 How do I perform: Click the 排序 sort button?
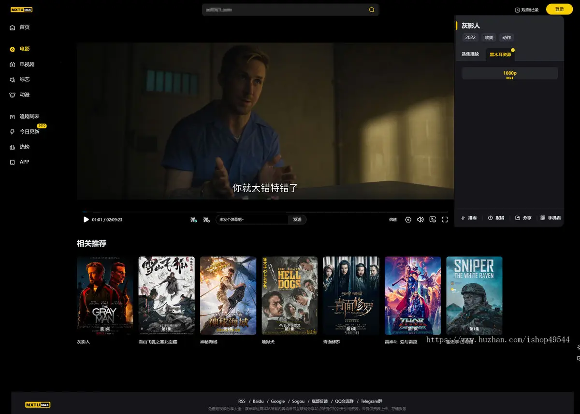click(x=469, y=218)
